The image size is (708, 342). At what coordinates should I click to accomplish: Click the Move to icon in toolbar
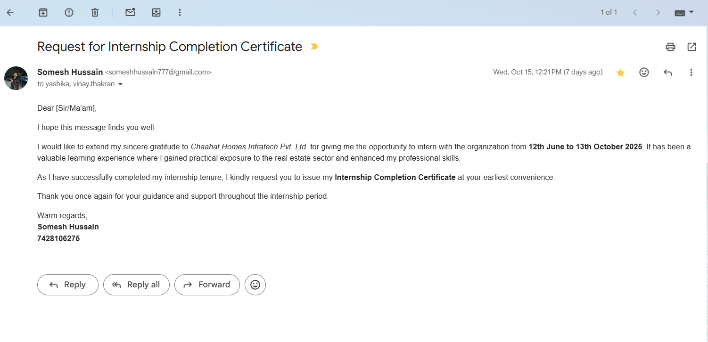[x=156, y=13]
